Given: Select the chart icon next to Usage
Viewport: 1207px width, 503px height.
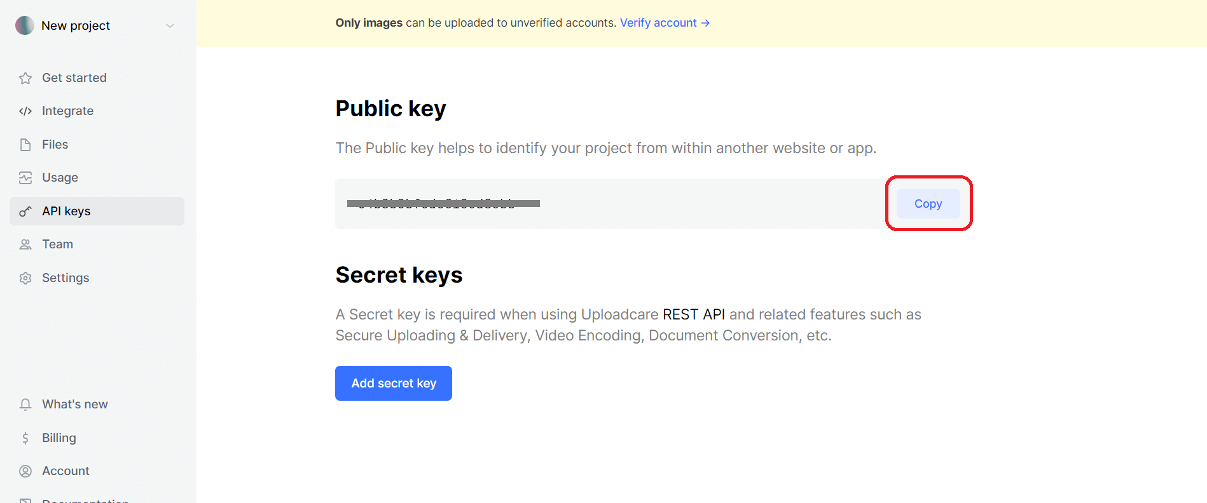Looking at the screenshot, I should [25, 177].
